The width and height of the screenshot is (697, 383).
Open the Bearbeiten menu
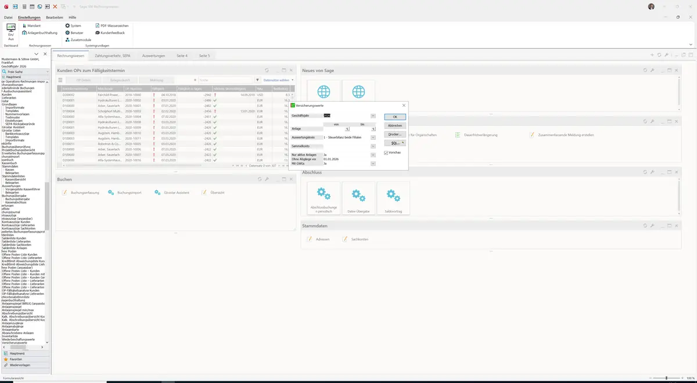click(55, 17)
